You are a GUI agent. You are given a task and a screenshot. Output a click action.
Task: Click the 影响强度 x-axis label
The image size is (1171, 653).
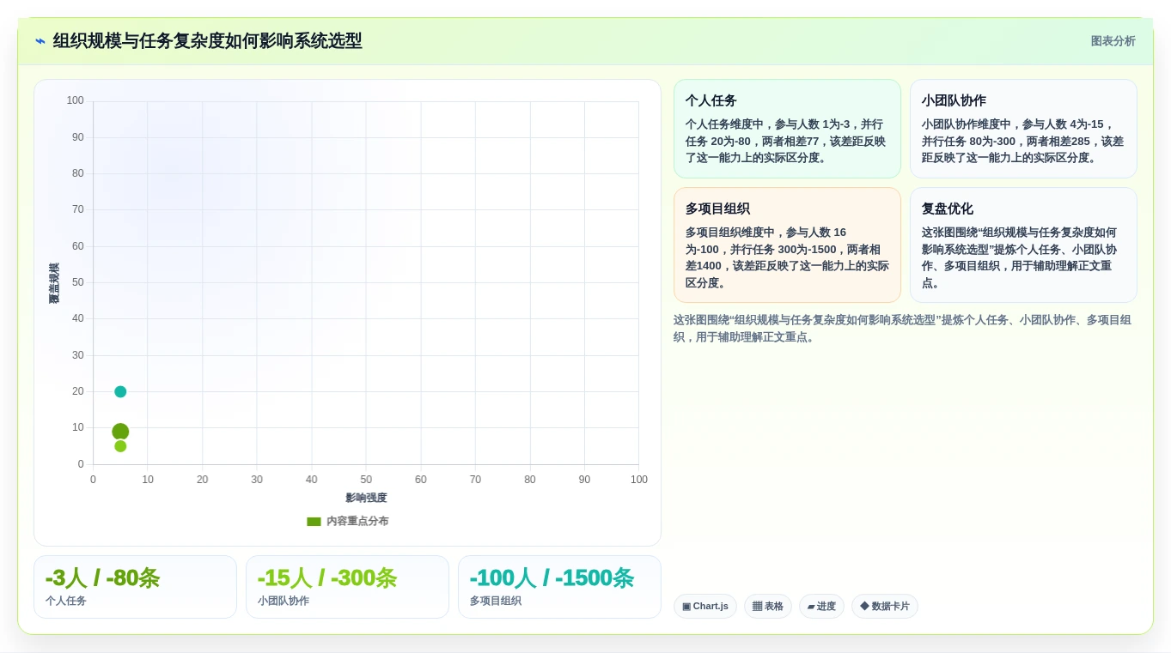point(366,498)
